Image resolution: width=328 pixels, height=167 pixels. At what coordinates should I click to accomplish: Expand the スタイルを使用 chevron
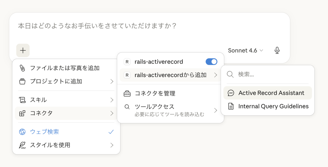click(112, 145)
